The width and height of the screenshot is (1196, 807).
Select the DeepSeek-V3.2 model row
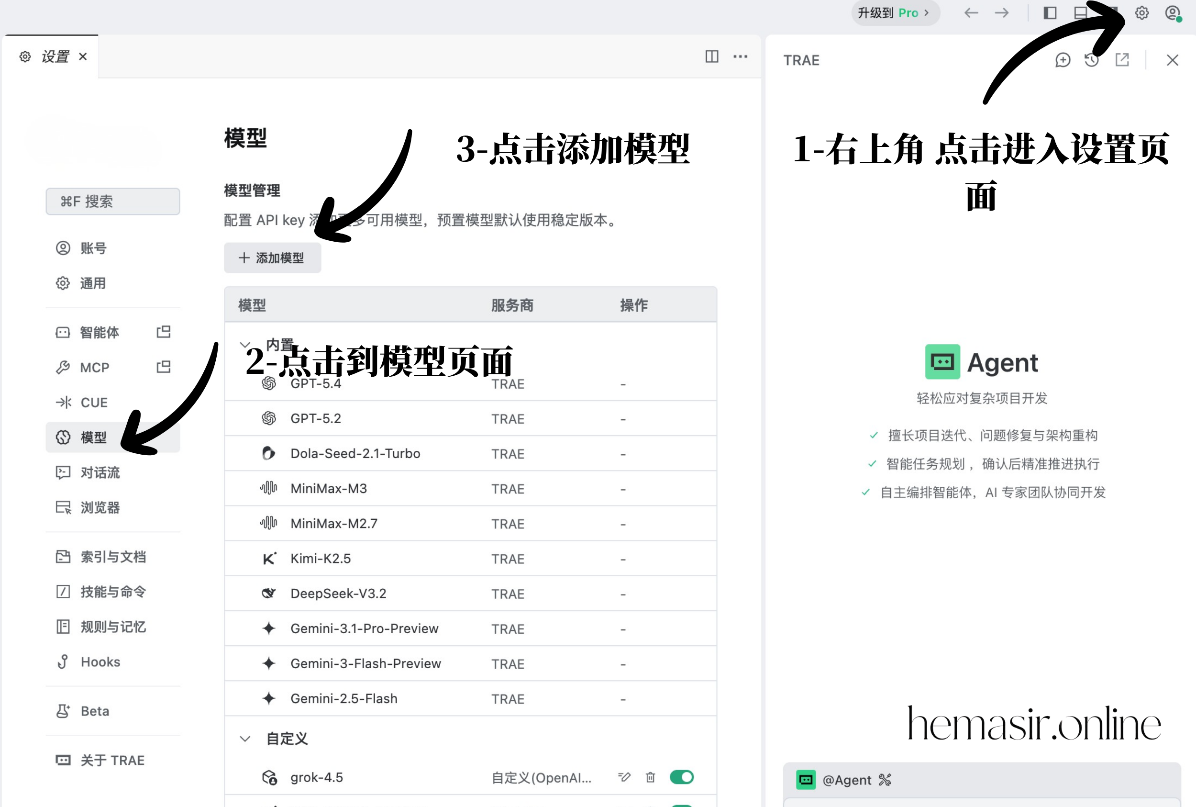[x=470, y=594]
